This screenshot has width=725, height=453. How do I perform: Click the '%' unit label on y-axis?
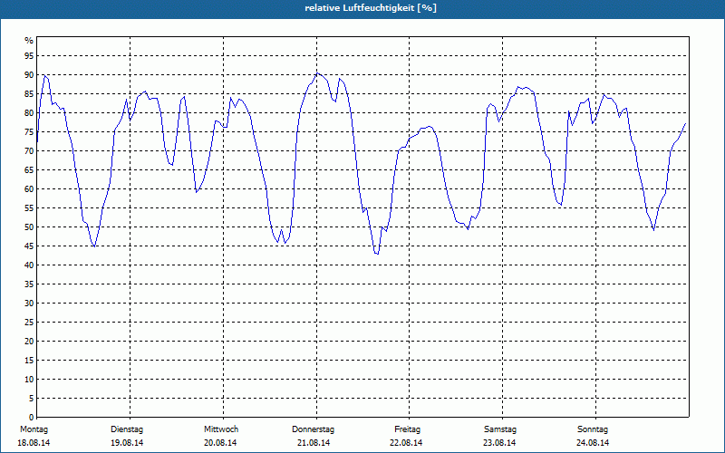(29, 41)
